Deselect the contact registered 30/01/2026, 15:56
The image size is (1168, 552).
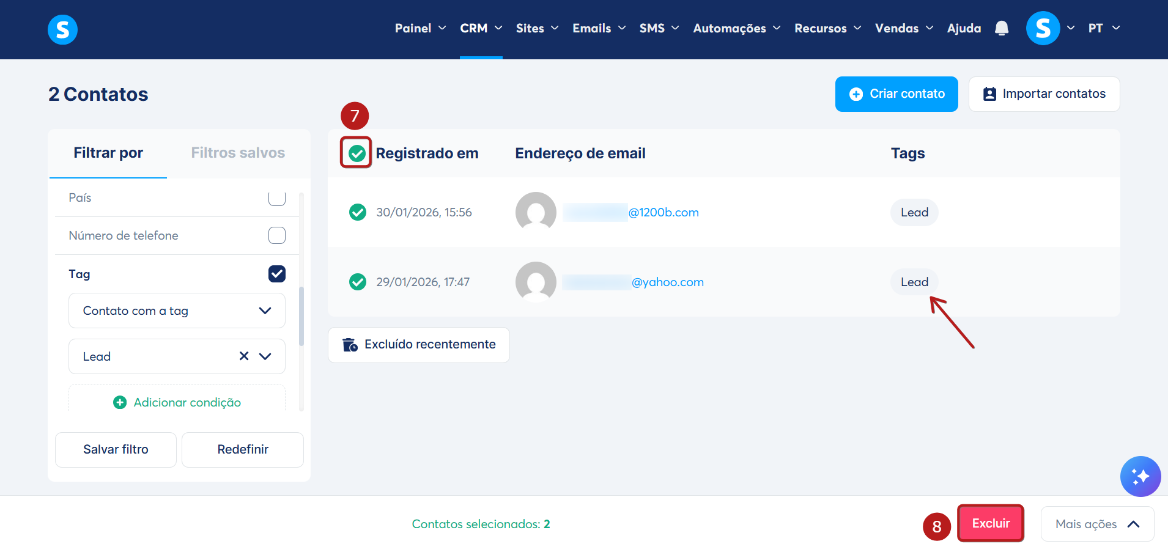point(358,212)
